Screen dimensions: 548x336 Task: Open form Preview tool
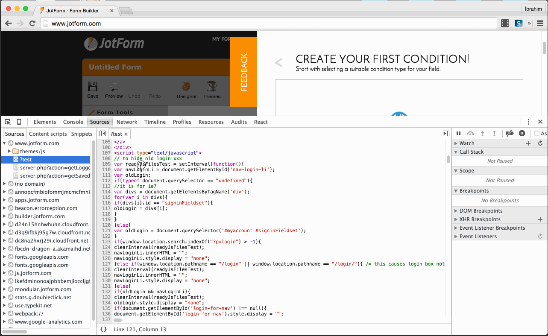click(x=114, y=90)
